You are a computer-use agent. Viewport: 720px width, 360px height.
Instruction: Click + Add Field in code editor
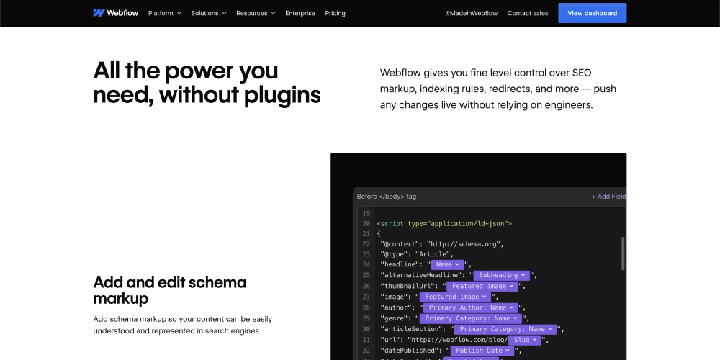point(608,197)
